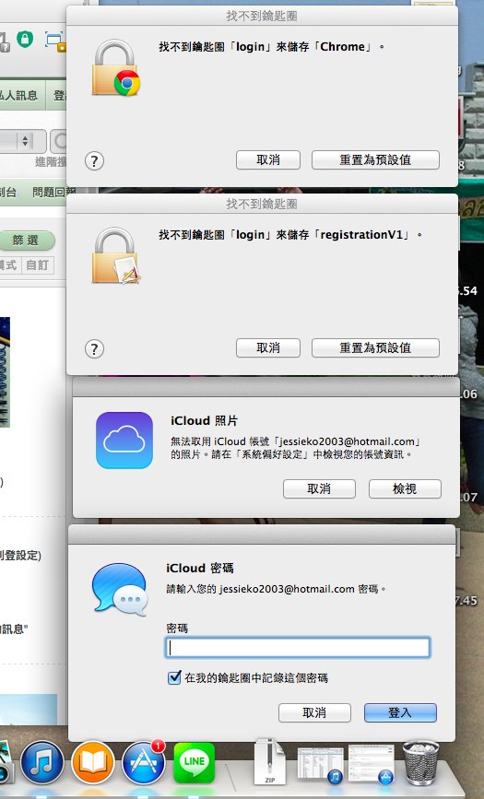Open the App Store from the Dock
484x799 pixels.
[x=143, y=763]
